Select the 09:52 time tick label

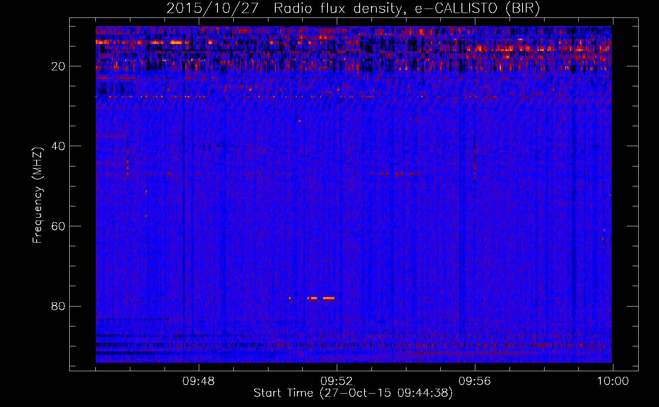(x=337, y=381)
